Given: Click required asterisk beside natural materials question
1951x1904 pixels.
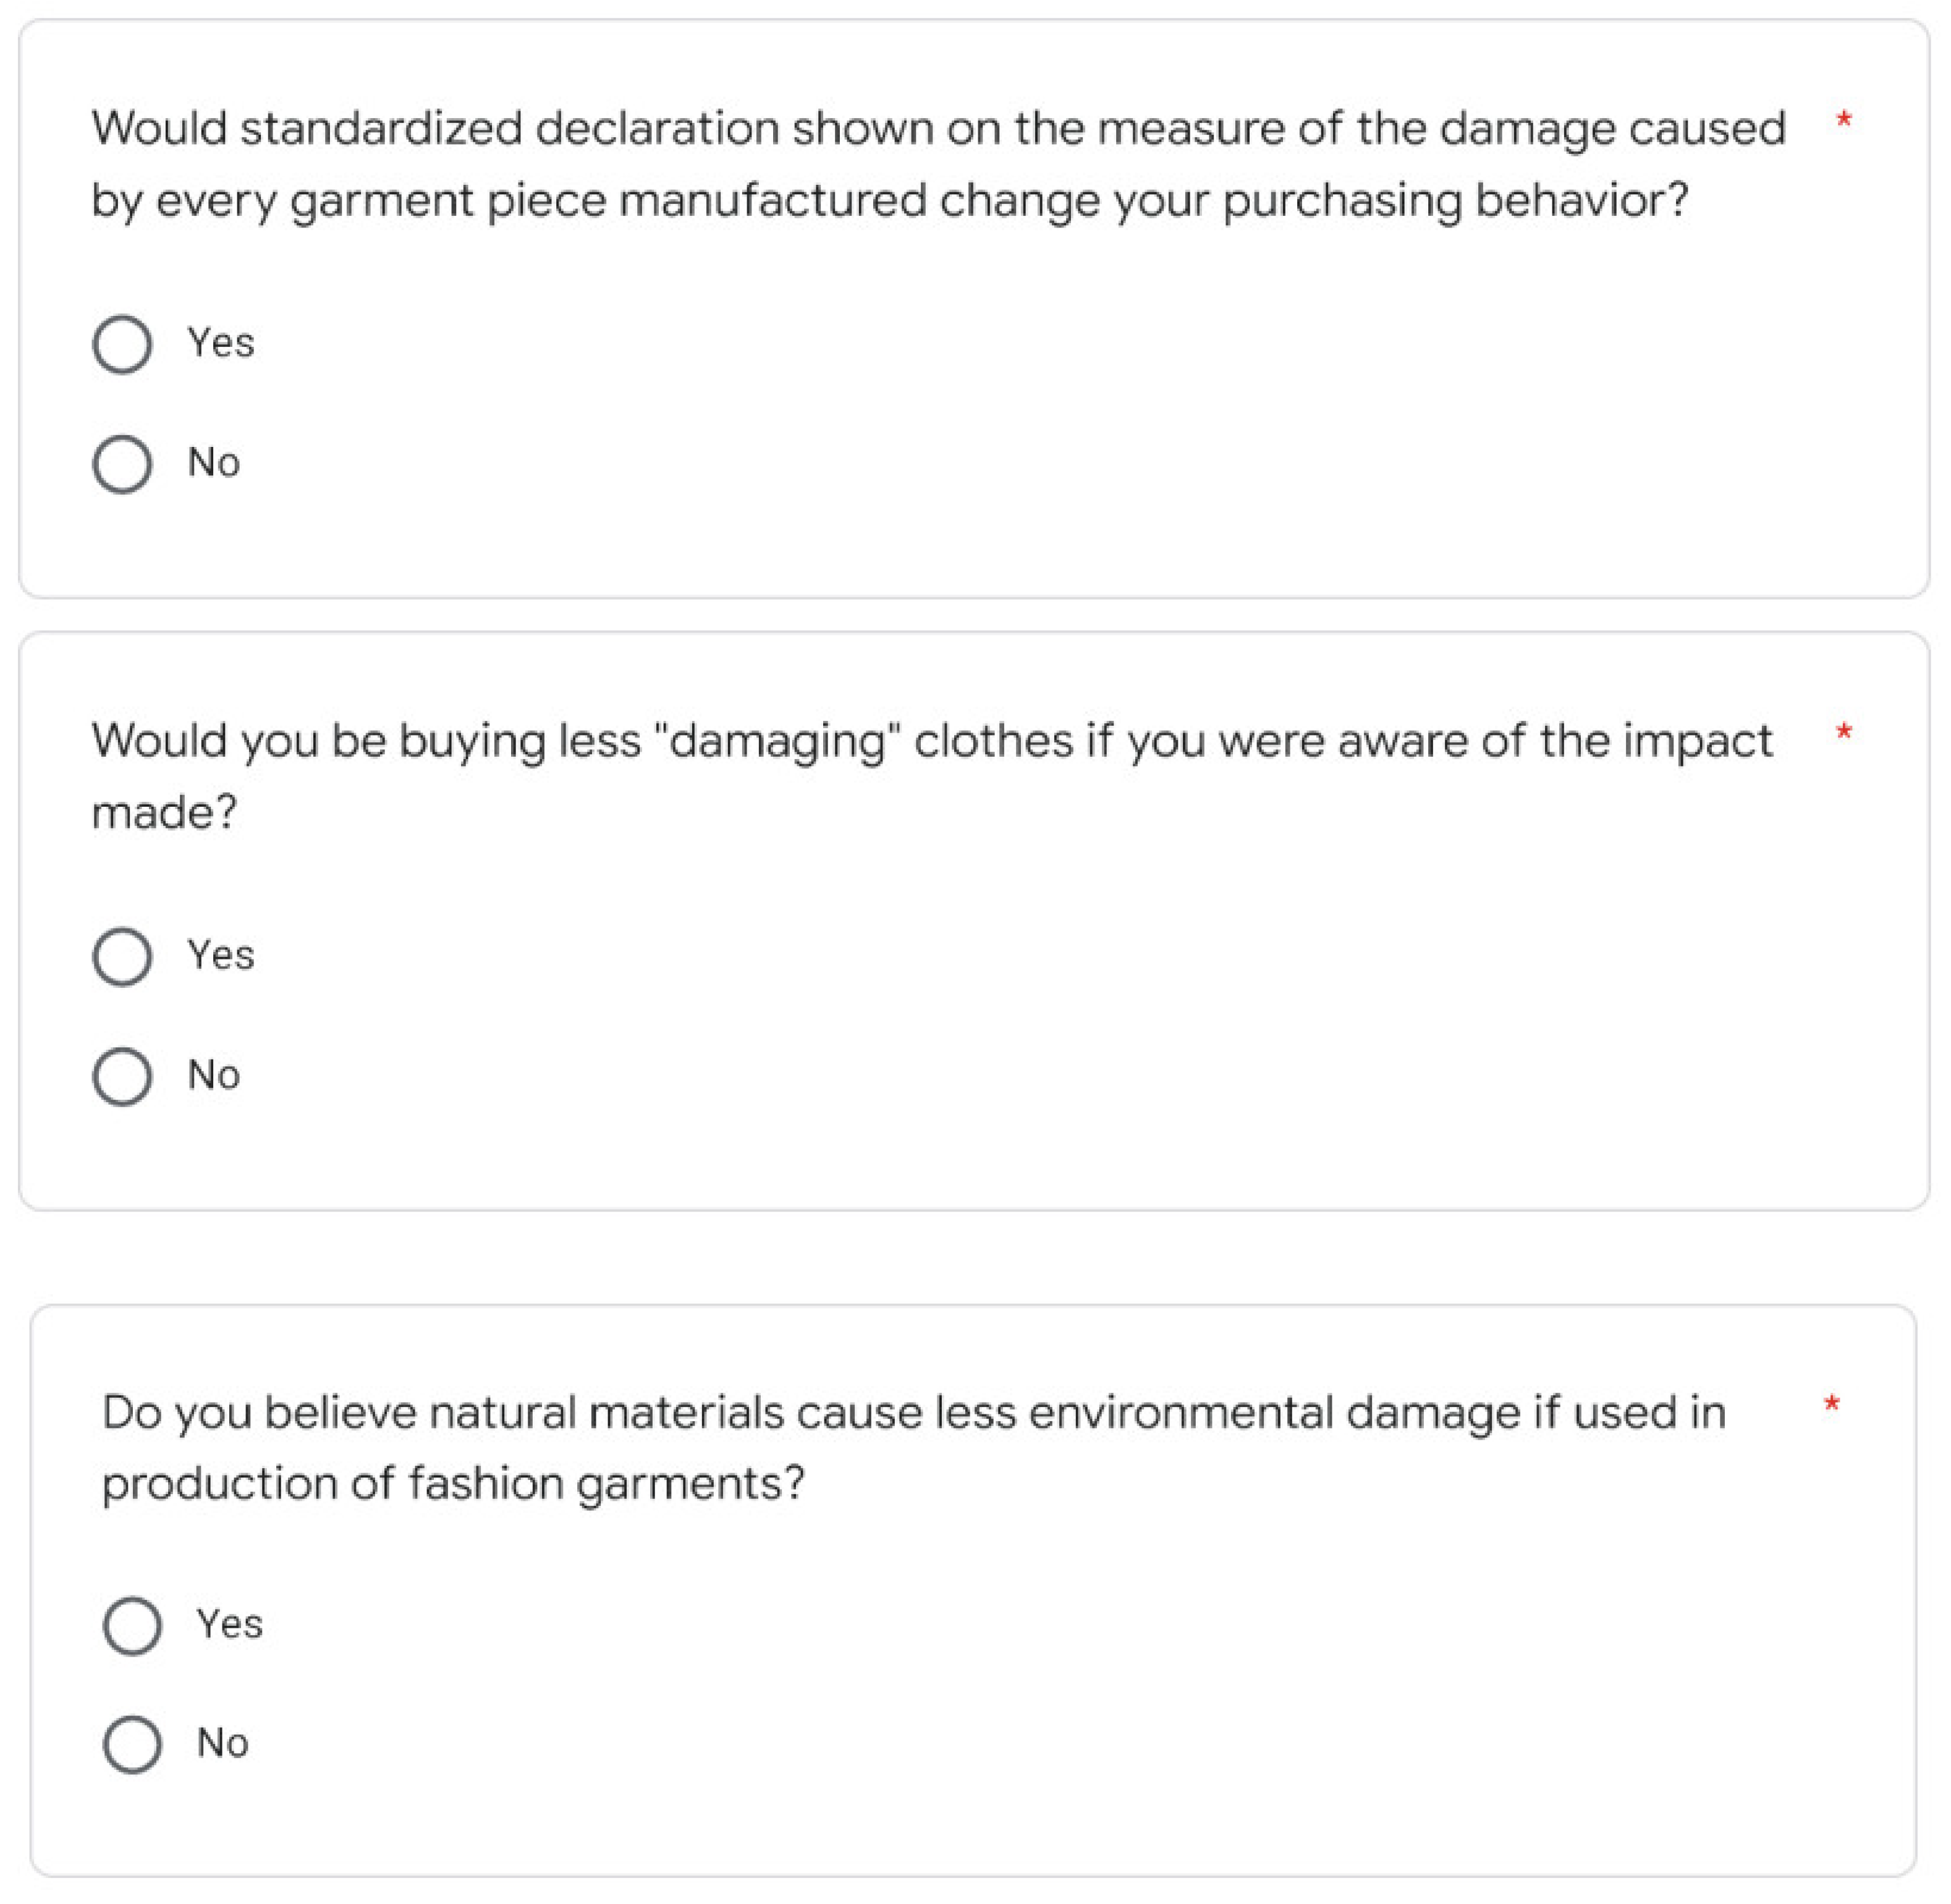Looking at the screenshot, I should pos(1831,1404).
